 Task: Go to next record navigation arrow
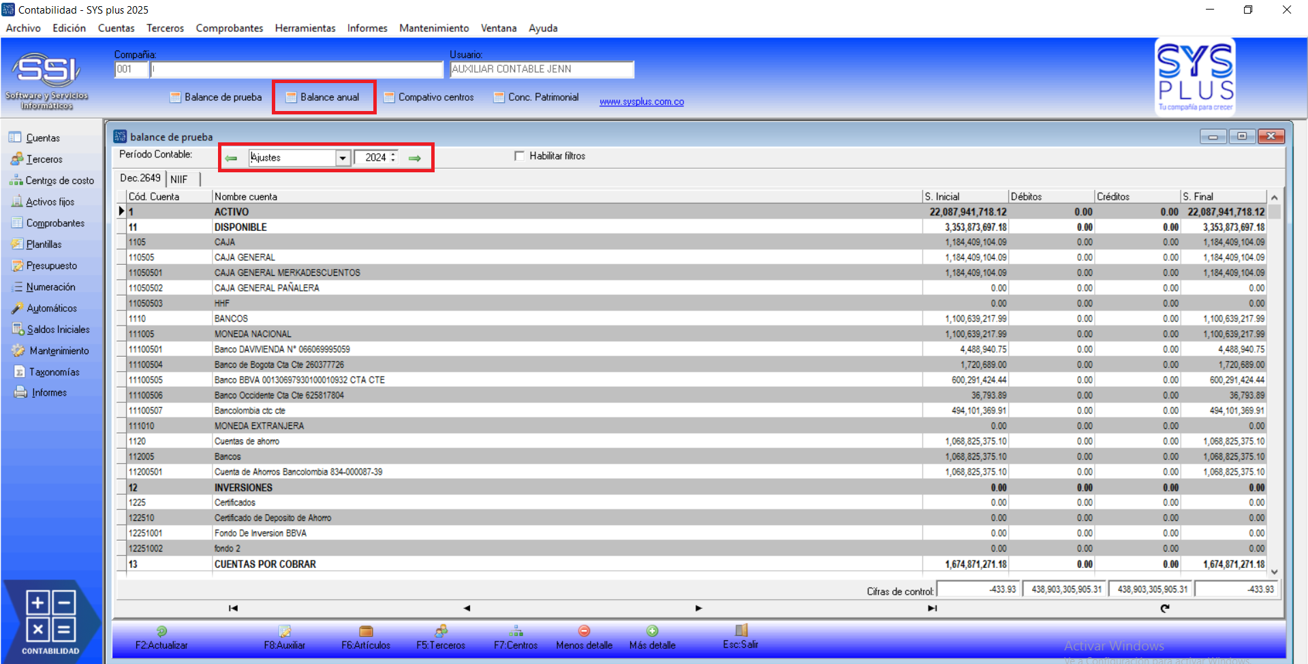tap(698, 608)
